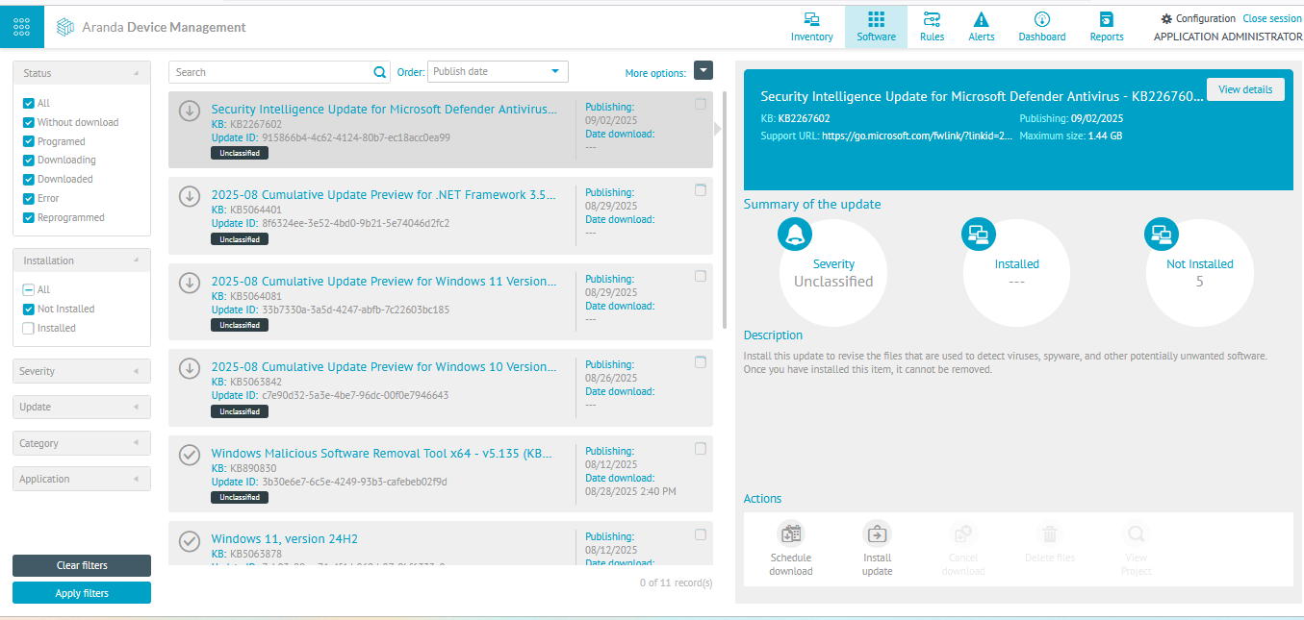Click checkmark status icon of KB5063878 entry
Image resolution: width=1304 pixels, height=620 pixels.
click(x=190, y=540)
